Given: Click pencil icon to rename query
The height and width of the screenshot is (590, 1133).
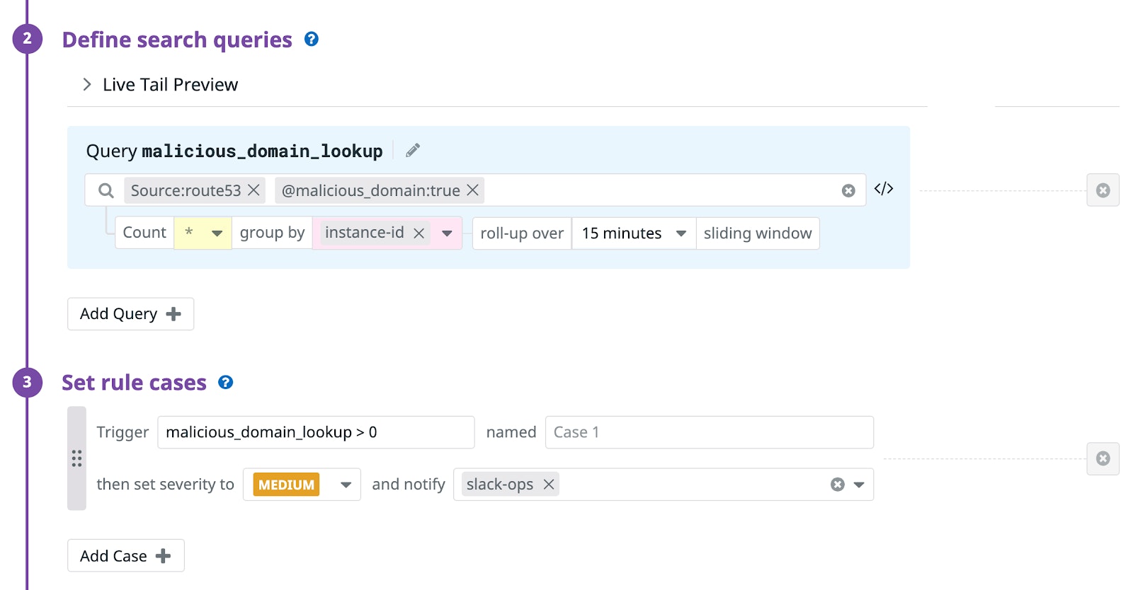Looking at the screenshot, I should pos(413,151).
